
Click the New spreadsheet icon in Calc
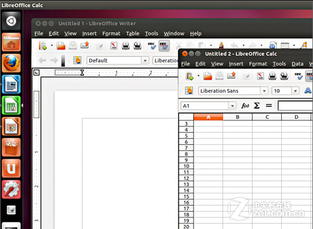point(190,76)
